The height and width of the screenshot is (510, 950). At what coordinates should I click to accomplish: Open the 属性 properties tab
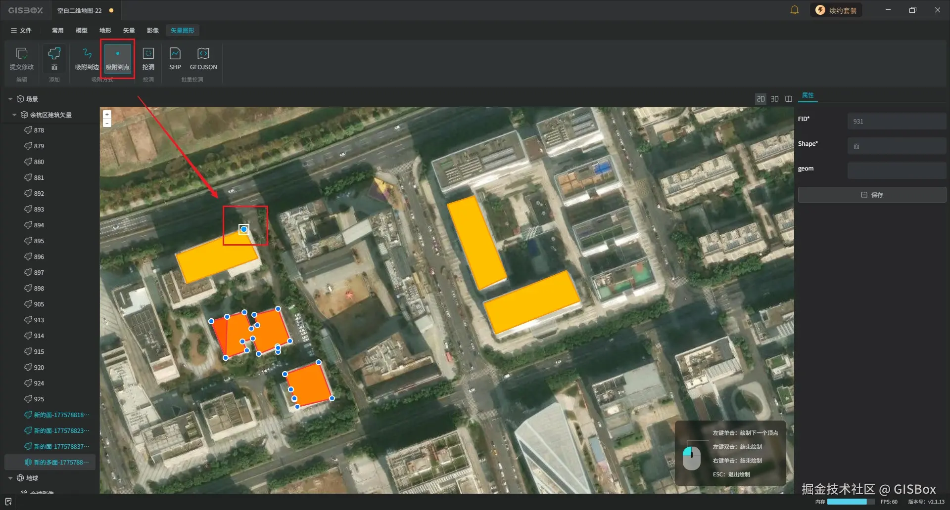(x=807, y=95)
